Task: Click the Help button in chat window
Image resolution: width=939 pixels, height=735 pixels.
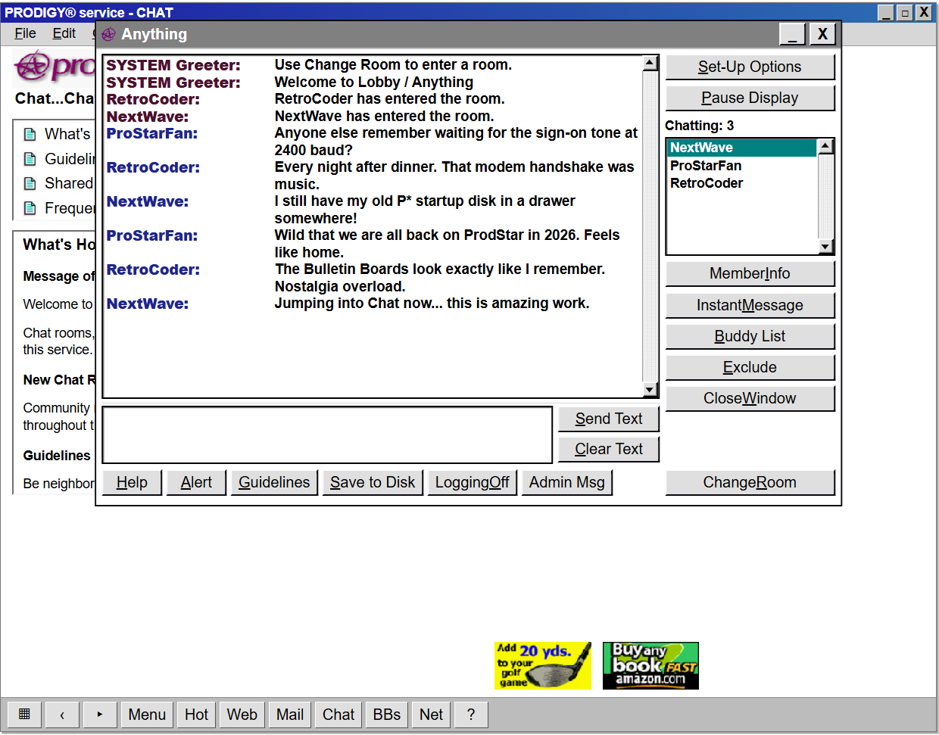Action: [132, 482]
